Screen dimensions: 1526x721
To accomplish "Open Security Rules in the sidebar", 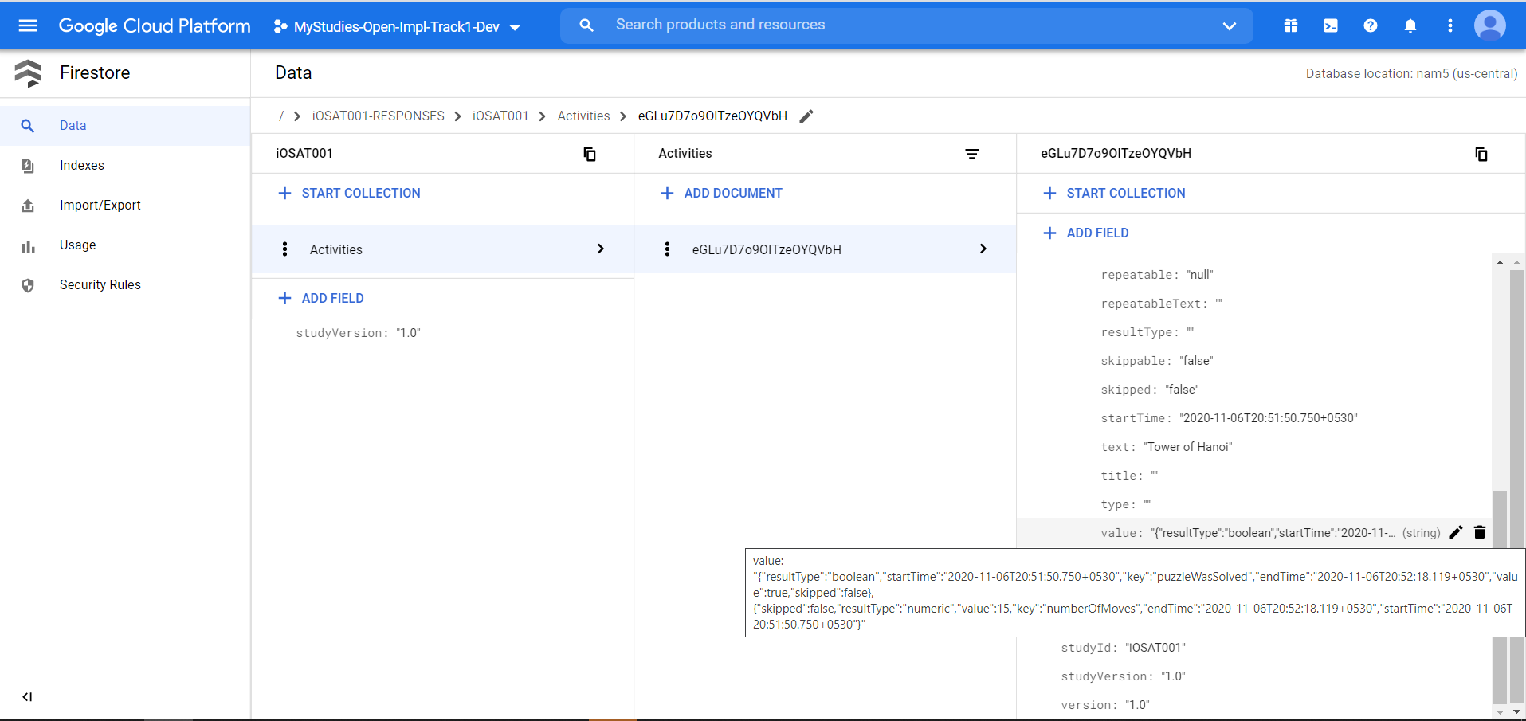I will pyautogui.click(x=125, y=285).
